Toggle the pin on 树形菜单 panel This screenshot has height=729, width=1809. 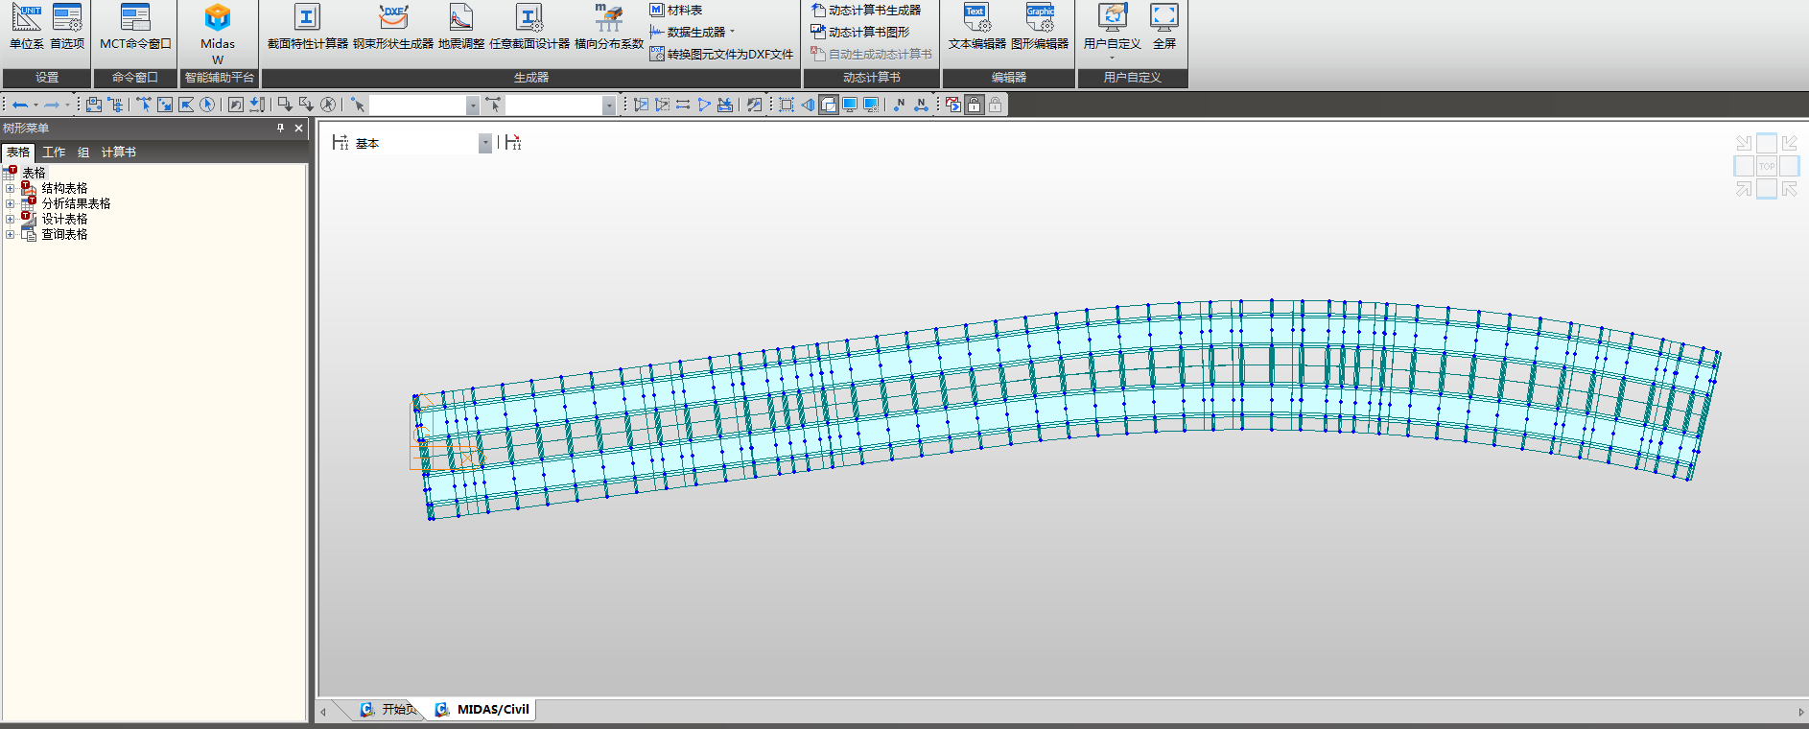(x=280, y=128)
